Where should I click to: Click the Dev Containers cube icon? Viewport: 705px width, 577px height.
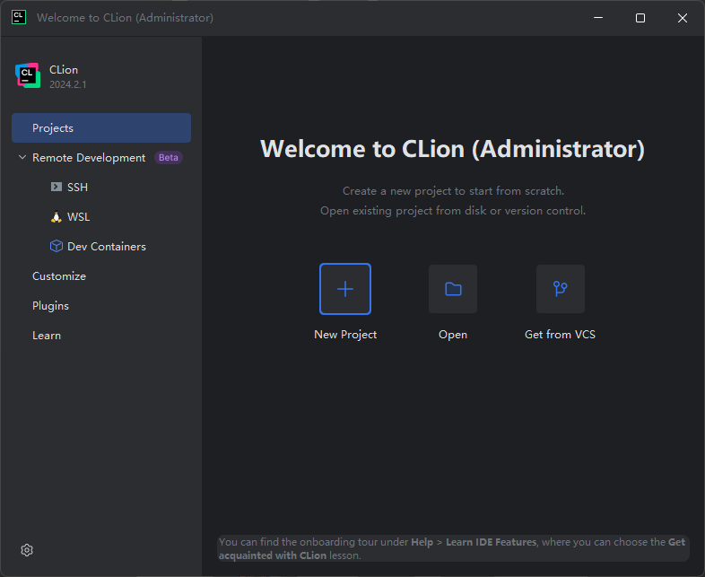click(57, 246)
